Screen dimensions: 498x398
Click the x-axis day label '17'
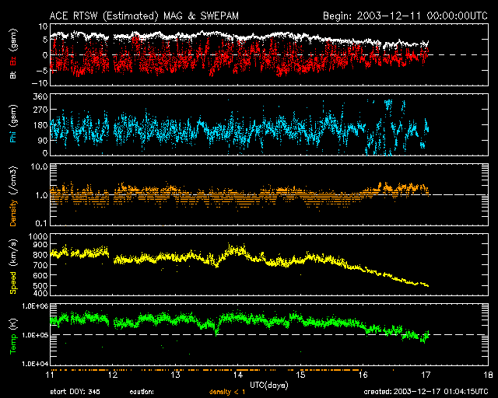pyautogui.click(x=426, y=375)
